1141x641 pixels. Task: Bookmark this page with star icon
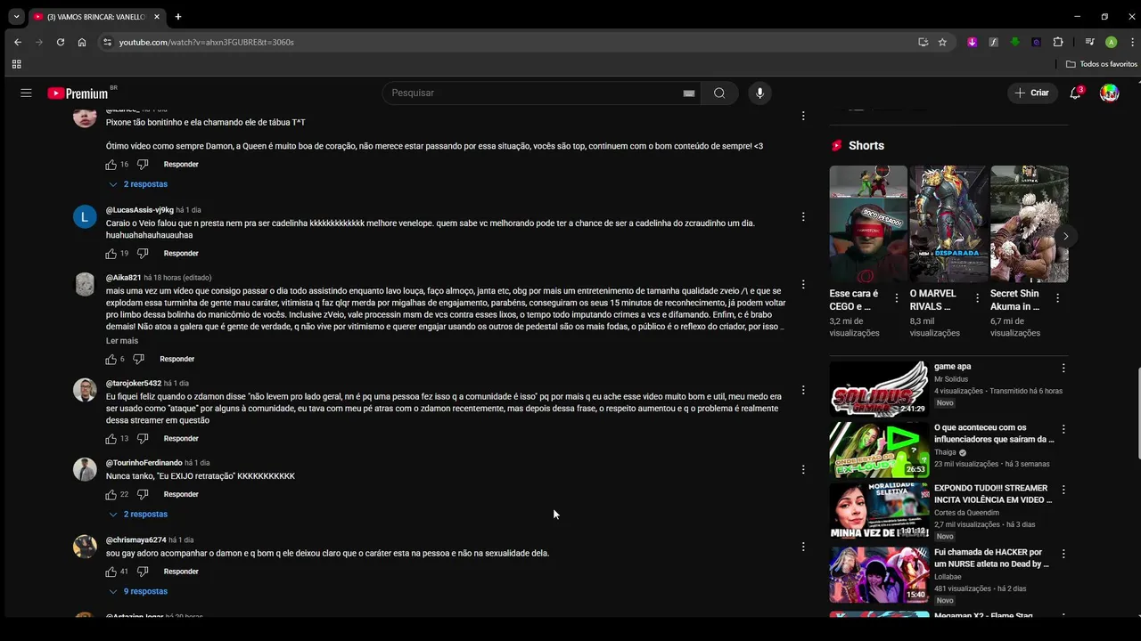942,42
